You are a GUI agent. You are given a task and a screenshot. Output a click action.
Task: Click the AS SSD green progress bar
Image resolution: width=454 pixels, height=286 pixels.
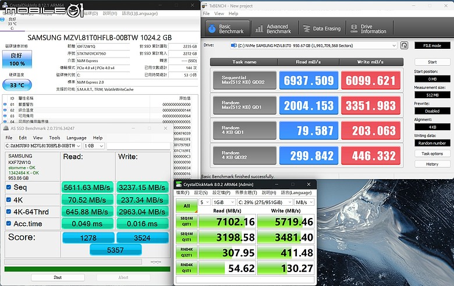point(87,269)
